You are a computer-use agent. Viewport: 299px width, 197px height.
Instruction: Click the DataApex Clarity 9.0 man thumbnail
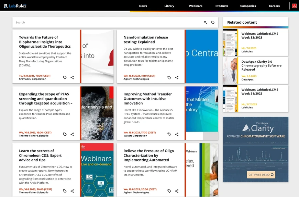coord(230,71)
